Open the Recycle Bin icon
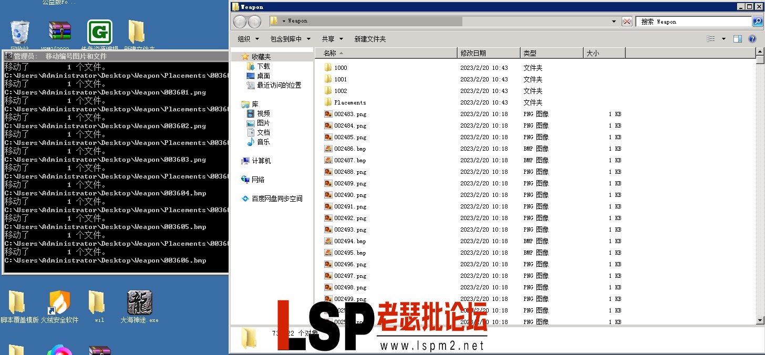765x355 pixels. click(19, 30)
